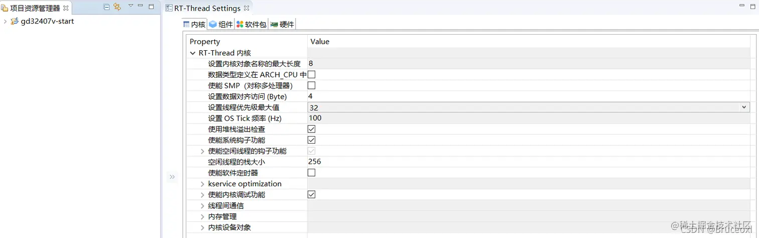
Task: Maximize the editor area
Action: [751, 6]
